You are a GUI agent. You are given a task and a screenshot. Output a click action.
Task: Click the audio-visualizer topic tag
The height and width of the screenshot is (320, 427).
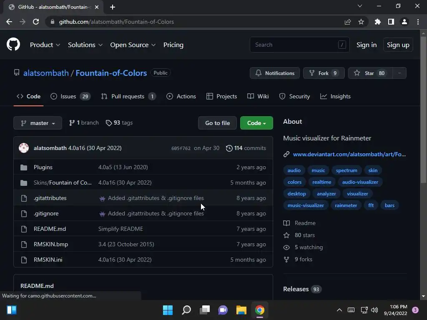point(360,182)
